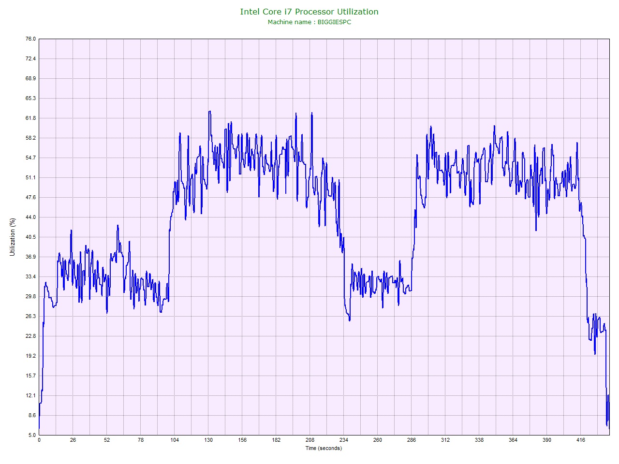The width and height of the screenshot is (619, 464).
Task: Select the 0 tick label on x-axis
Action: [x=40, y=440]
